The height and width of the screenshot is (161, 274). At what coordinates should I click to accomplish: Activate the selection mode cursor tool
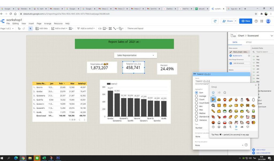(31, 28)
